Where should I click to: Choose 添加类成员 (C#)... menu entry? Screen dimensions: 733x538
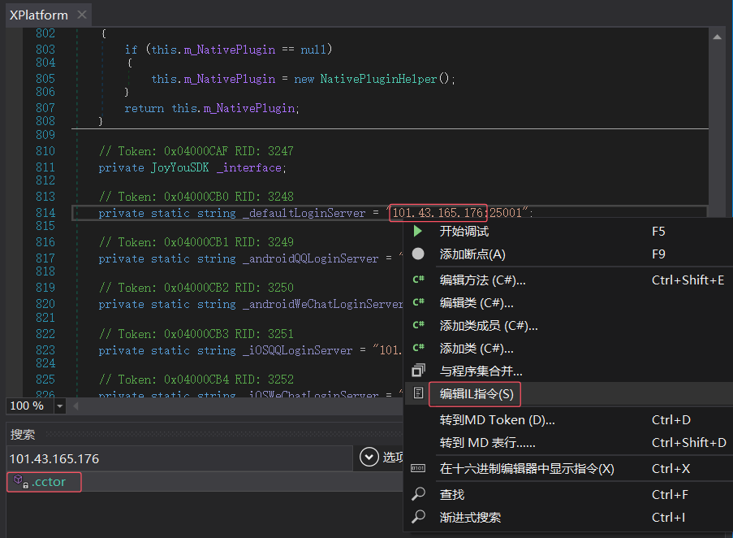pyautogui.click(x=489, y=326)
